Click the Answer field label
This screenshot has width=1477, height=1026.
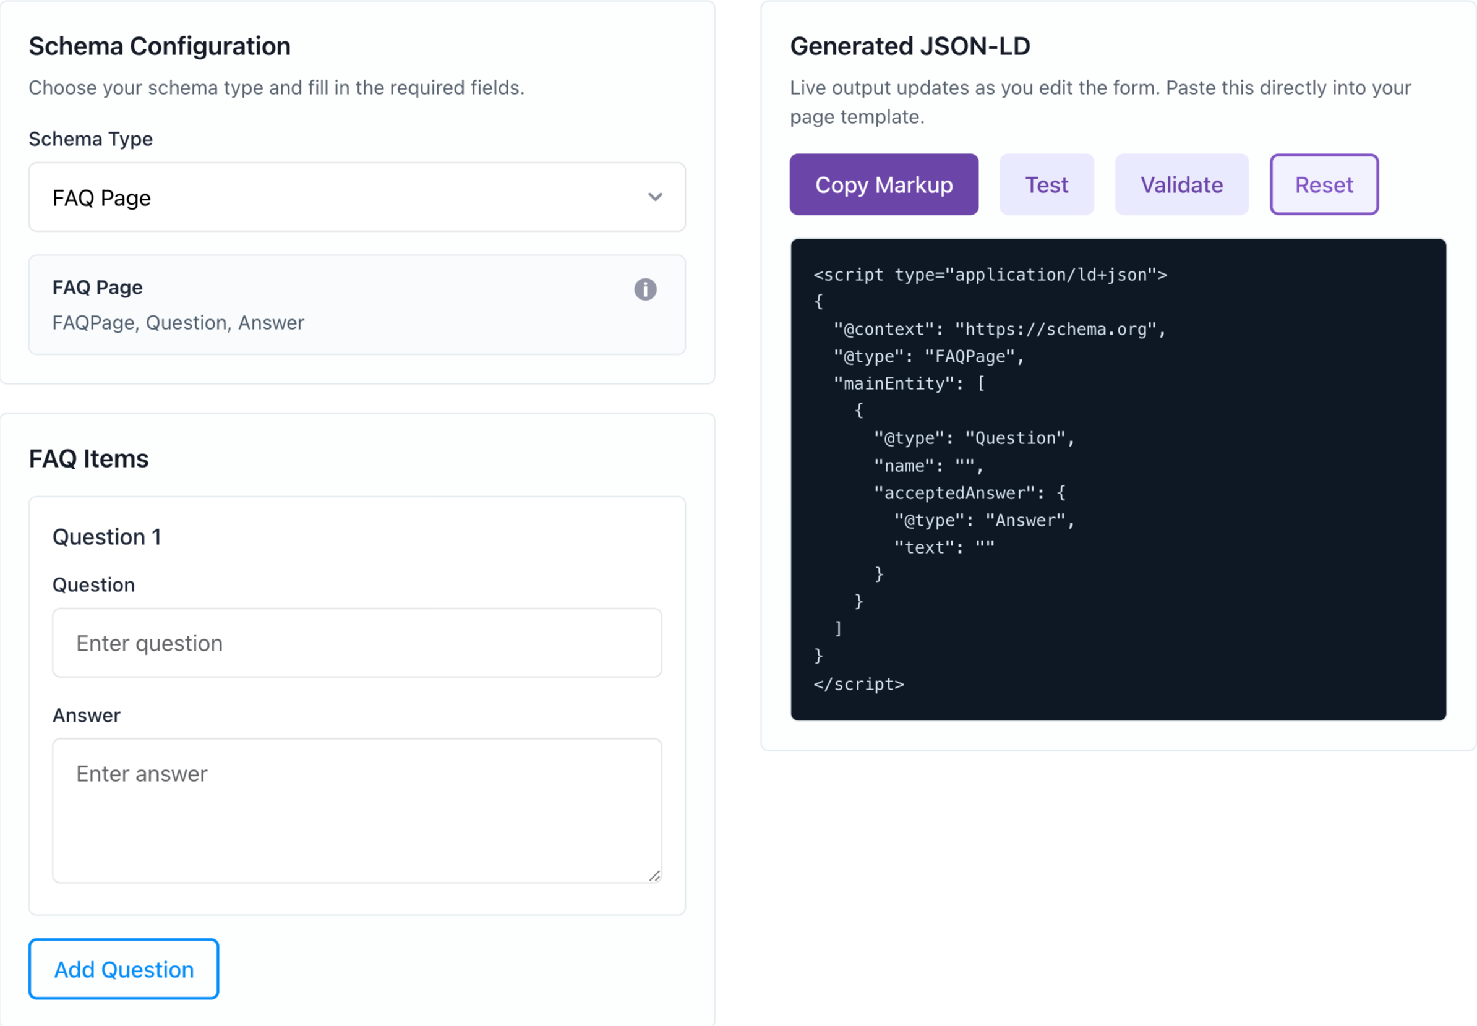(86, 716)
